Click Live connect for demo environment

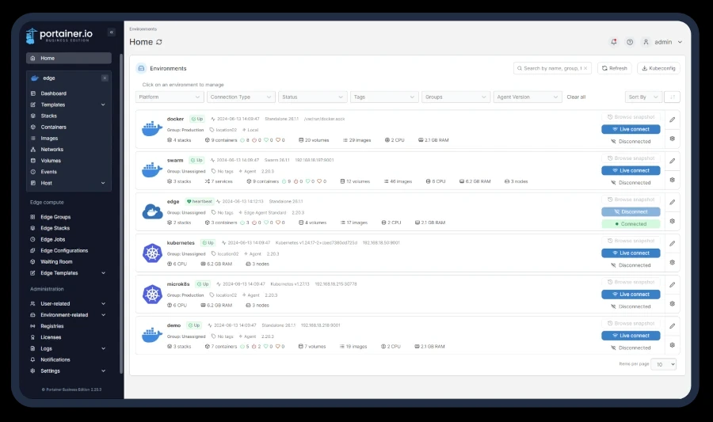pos(631,336)
